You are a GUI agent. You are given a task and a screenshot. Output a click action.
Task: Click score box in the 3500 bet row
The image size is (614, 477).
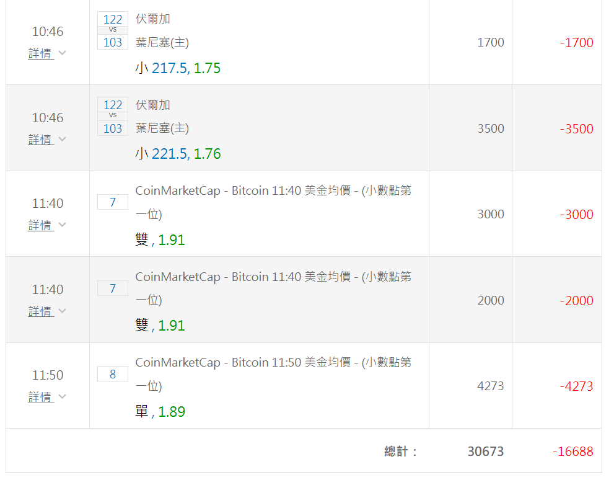[113, 117]
